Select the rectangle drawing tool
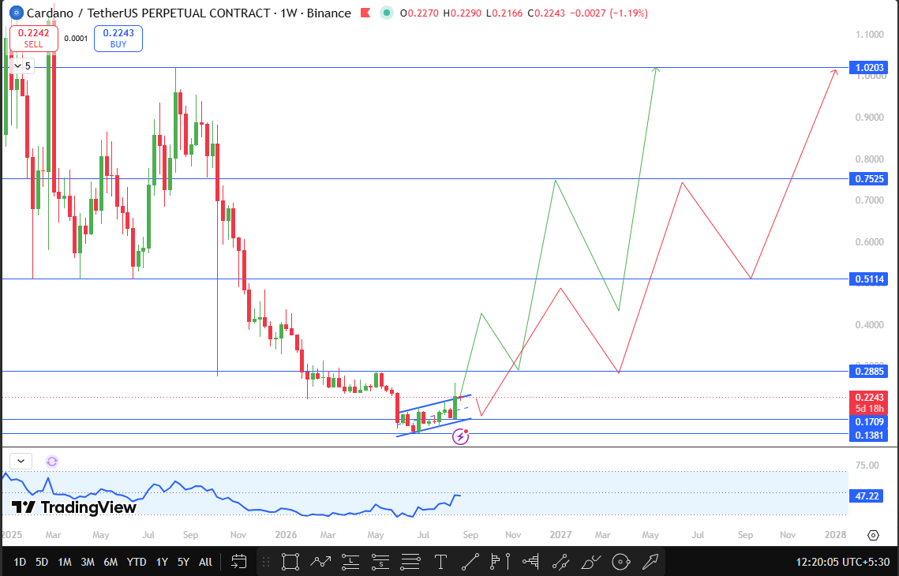This screenshot has width=899, height=576. point(290,562)
